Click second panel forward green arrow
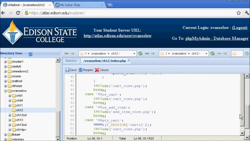This screenshot has height=141, width=250. point(153,53)
